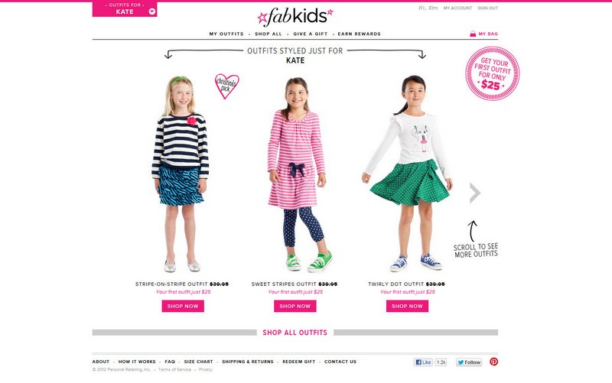Shop Now for the Stripe-on-Stripe outfit
612x383 pixels.
pyautogui.click(x=183, y=306)
